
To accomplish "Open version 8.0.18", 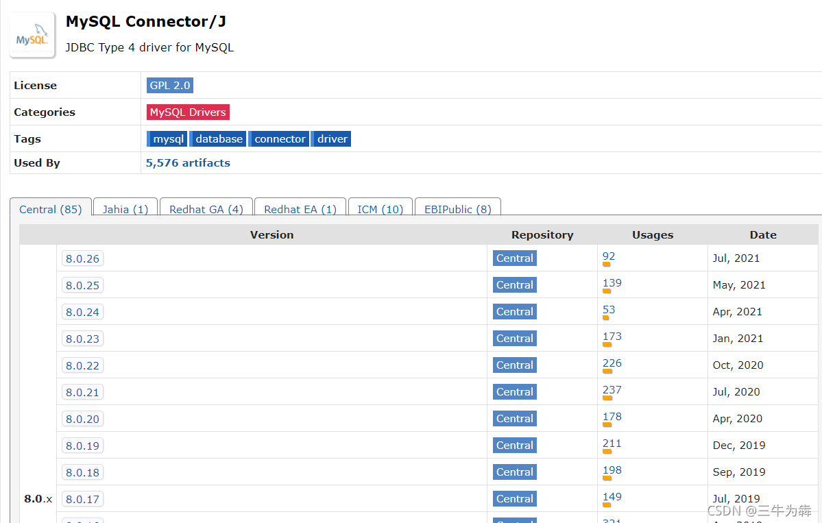I will point(82,472).
